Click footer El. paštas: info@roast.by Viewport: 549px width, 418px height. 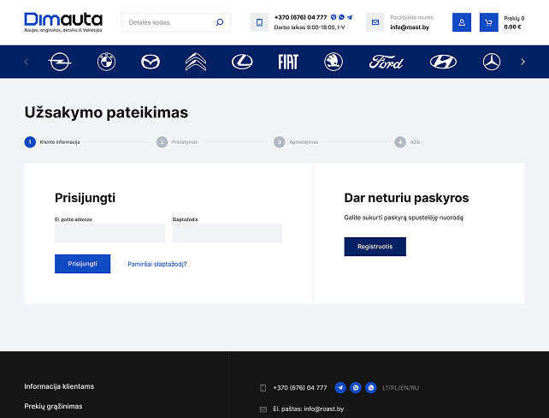[309, 409]
